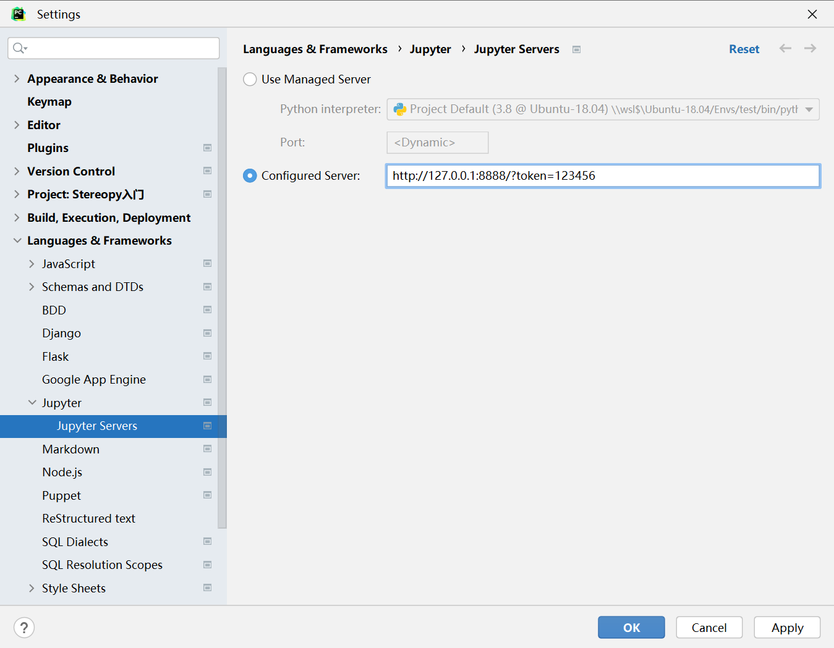This screenshot has width=834, height=648.
Task: Click the project-level icon next to Django
Action: pos(208,333)
